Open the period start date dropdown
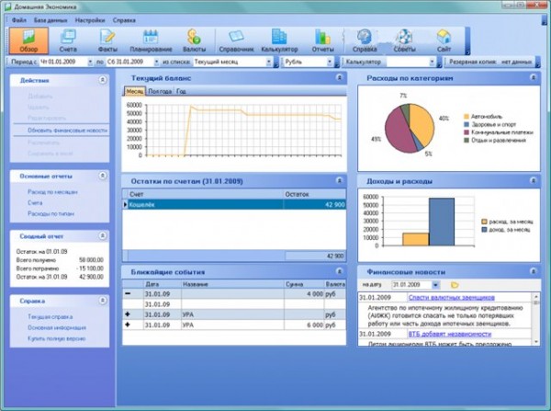The image size is (551, 411). pos(90,62)
